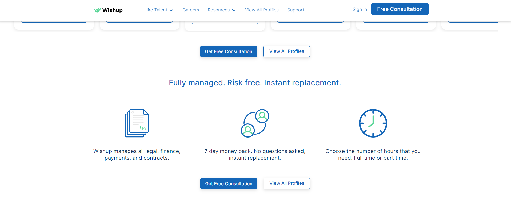Expand the Hire Talent dropdown
This screenshot has width=511, height=213.
[159, 10]
